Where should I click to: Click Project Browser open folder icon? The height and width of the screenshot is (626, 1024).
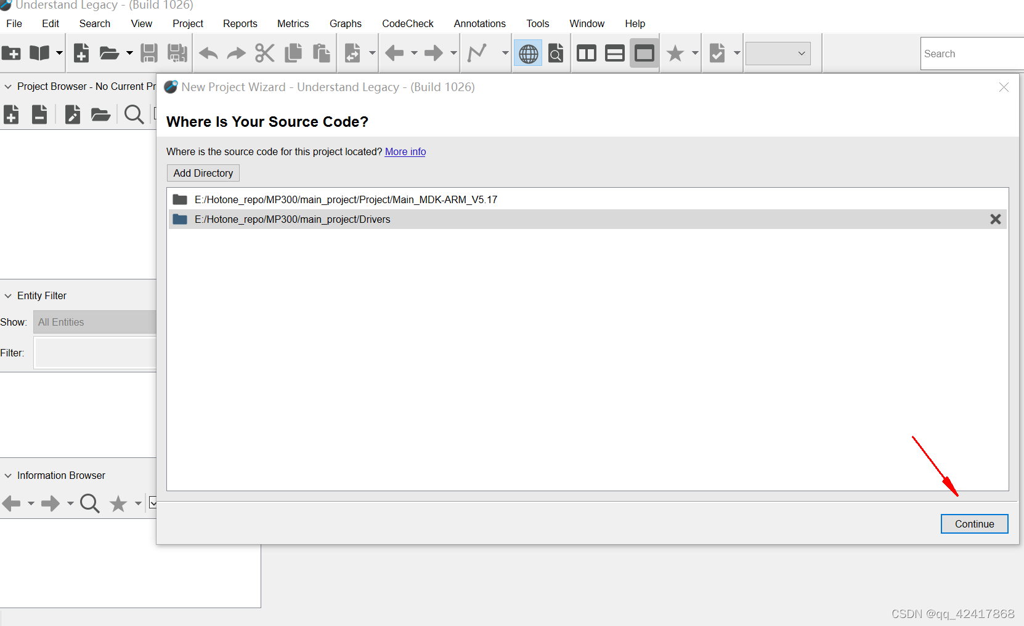[100, 114]
